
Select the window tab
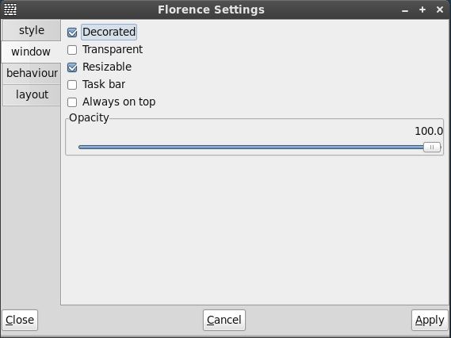point(31,52)
